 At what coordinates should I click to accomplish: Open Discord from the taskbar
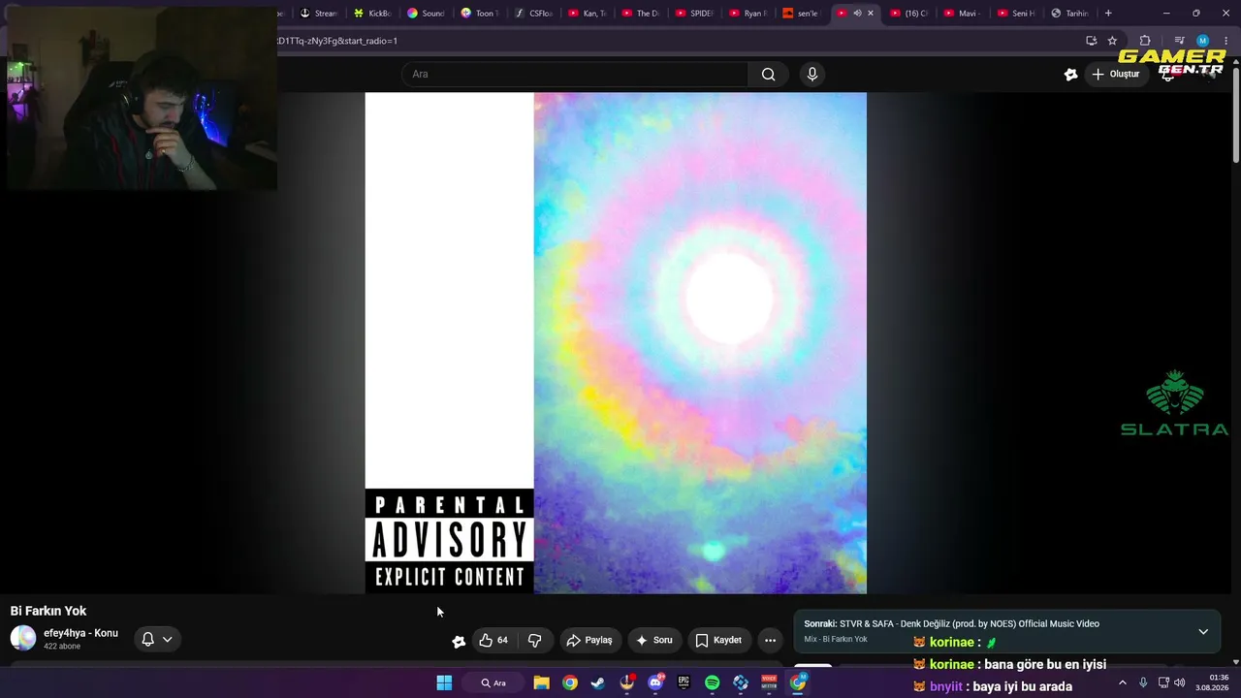[655, 682]
